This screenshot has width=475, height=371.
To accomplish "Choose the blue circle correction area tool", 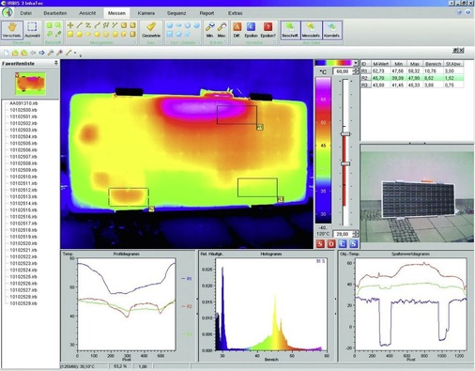I will [x=170, y=25].
